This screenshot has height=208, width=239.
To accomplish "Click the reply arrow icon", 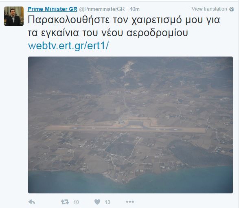I will click(32, 202).
